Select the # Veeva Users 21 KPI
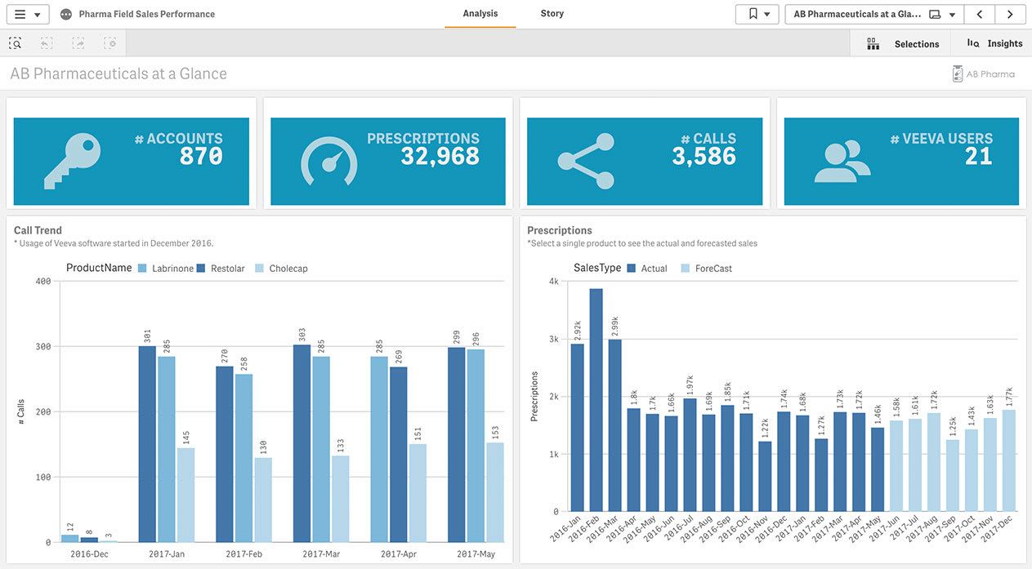The width and height of the screenshot is (1032, 569). tap(901, 162)
